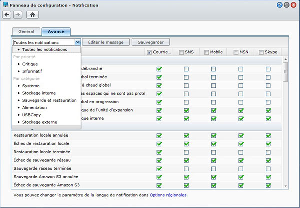The width and height of the screenshot is (300, 208).
Task: Select the 'Échec de restauration locale' row
Action: point(146,144)
